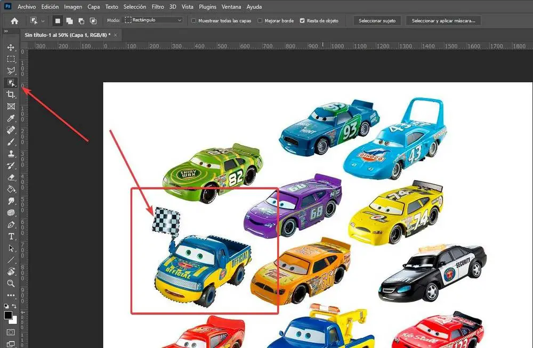This screenshot has width=533, height=348.
Task: Select the Move tool
Action: [11, 47]
